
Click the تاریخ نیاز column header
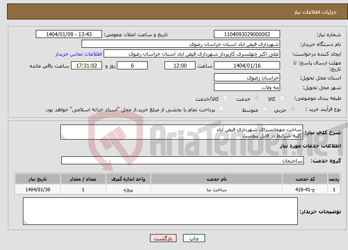37,179
